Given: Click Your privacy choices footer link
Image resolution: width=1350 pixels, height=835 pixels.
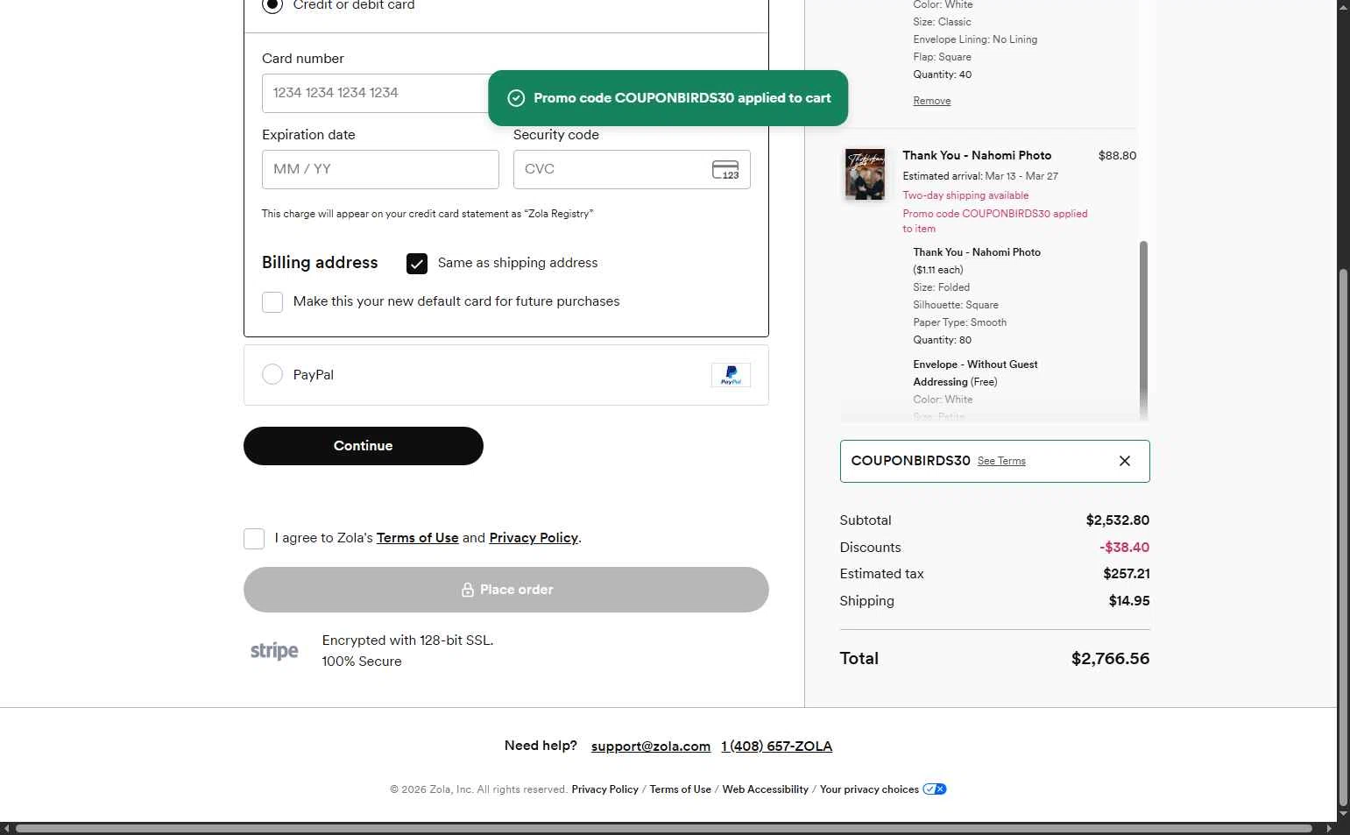Looking at the screenshot, I should [869, 789].
